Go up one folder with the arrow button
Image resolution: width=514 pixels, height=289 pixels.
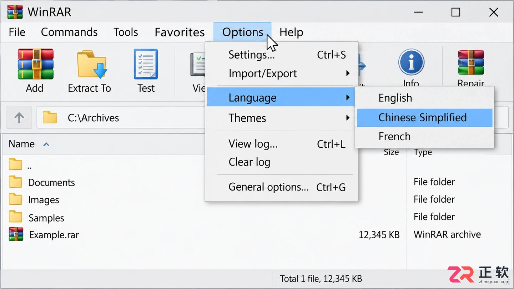coord(19,117)
